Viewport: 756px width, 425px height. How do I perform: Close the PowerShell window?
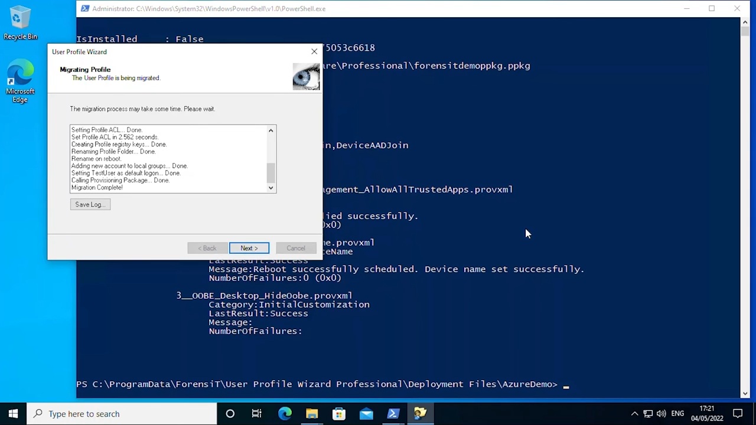[x=737, y=8]
